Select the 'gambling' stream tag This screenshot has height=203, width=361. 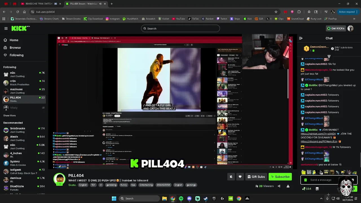point(111,185)
